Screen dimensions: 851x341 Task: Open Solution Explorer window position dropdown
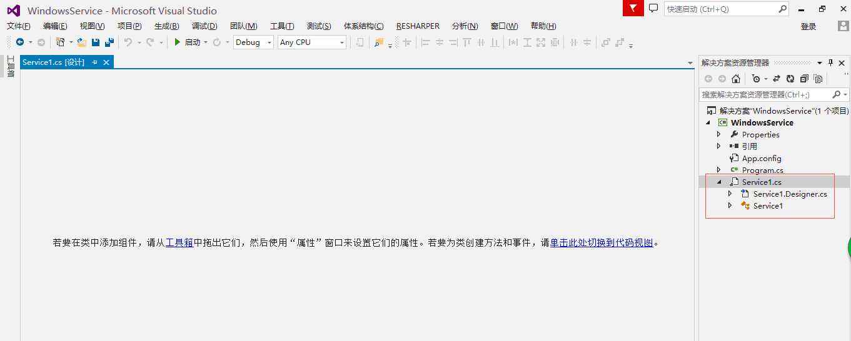[820, 62]
